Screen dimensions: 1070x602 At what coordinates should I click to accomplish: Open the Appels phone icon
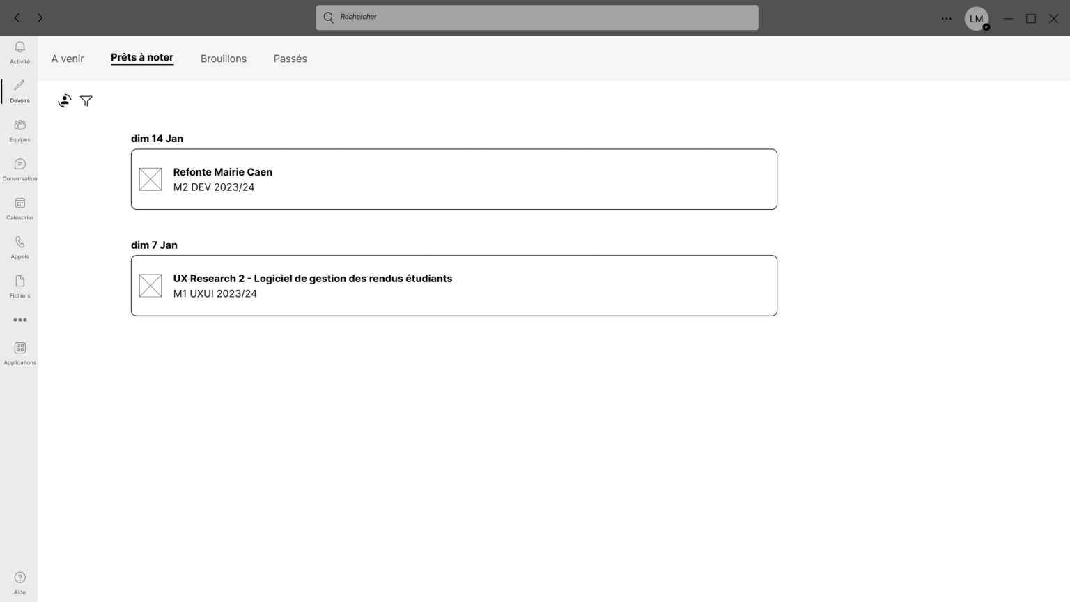20,242
